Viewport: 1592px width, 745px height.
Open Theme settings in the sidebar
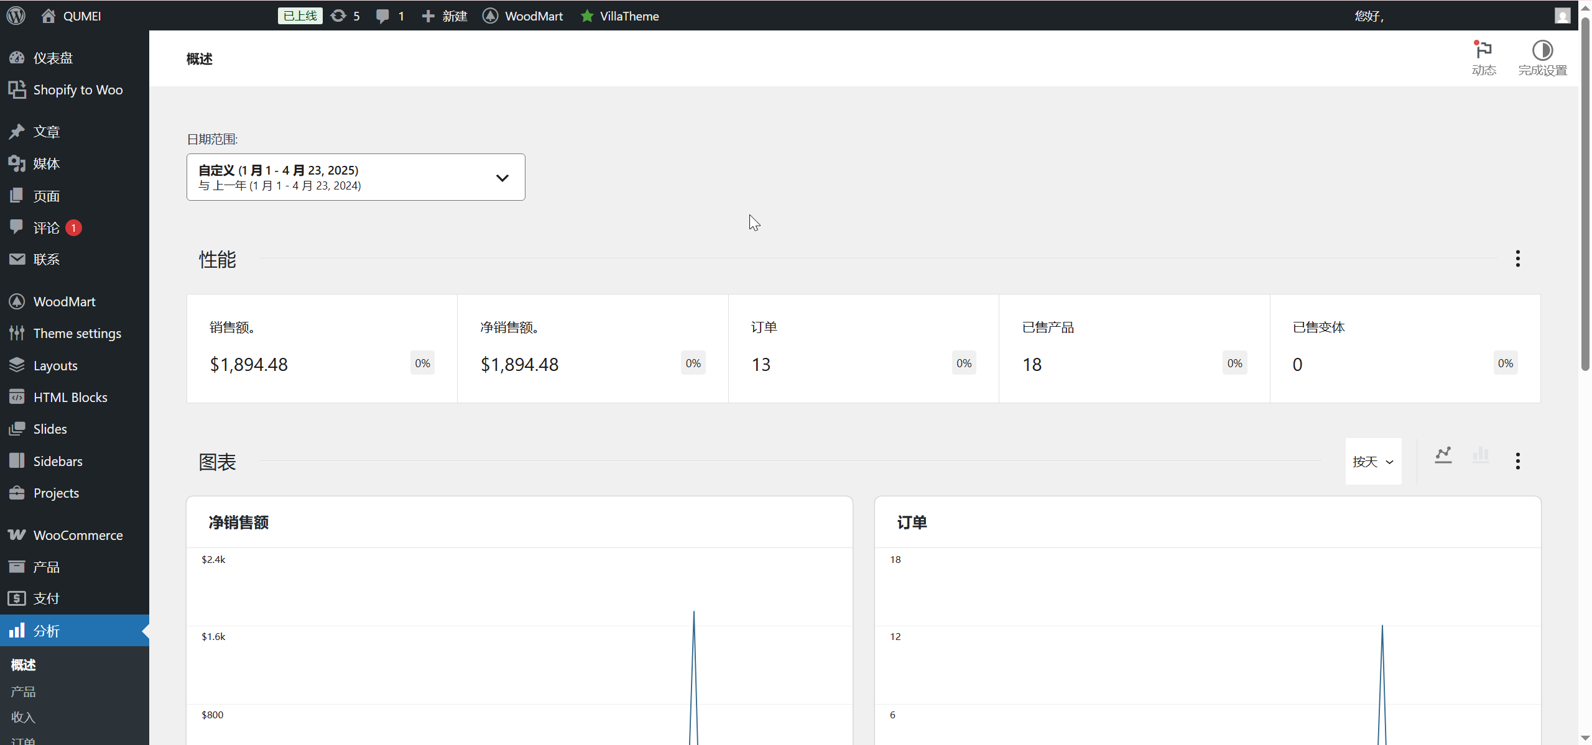point(77,334)
